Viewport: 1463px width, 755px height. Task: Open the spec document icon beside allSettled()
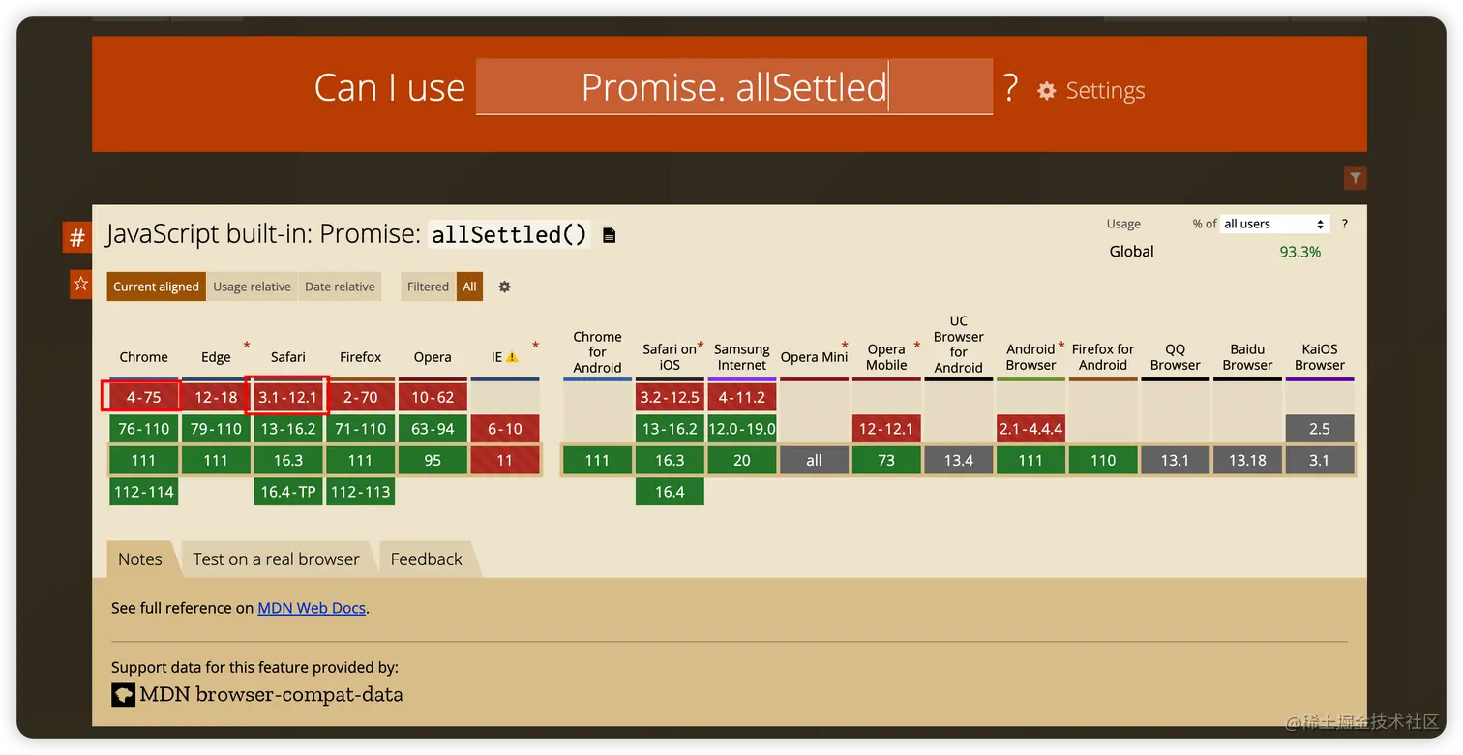click(x=609, y=235)
